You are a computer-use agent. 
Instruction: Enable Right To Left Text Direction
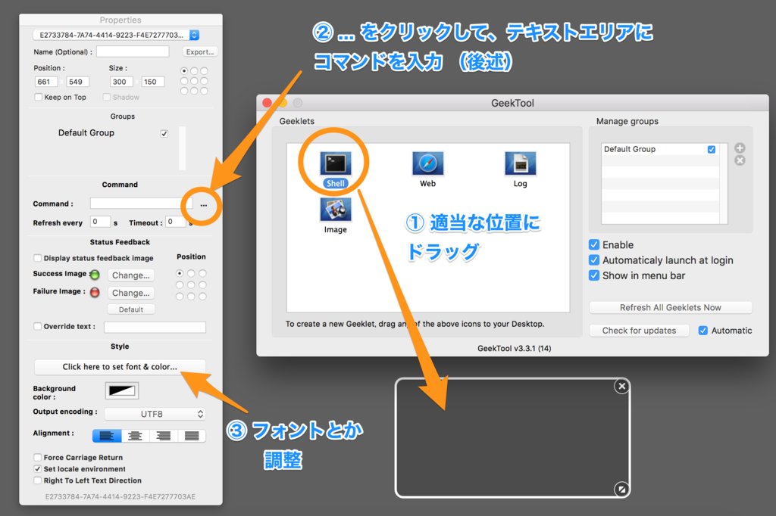pyautogui.click(x=38, y=480)
